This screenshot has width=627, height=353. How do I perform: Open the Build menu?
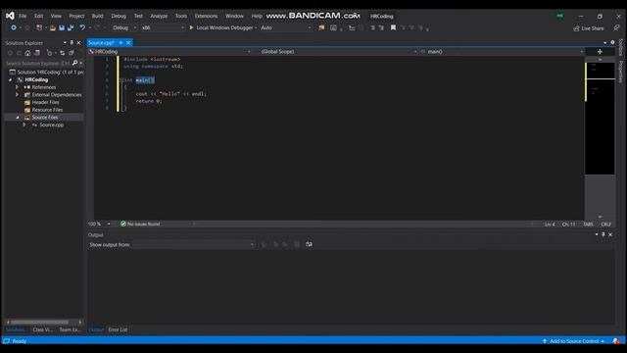(x=98, y=16)
